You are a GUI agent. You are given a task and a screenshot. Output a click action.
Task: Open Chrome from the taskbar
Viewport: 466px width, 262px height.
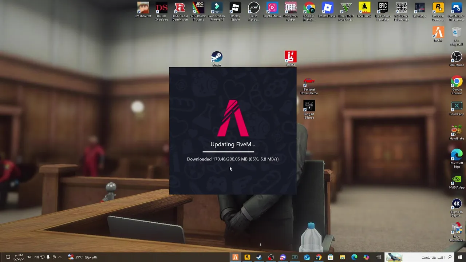point(319,257)
